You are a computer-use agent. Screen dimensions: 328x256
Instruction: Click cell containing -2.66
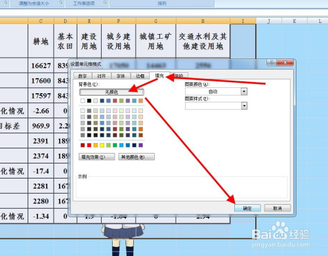pyautogui.click(x=41, y=111)
